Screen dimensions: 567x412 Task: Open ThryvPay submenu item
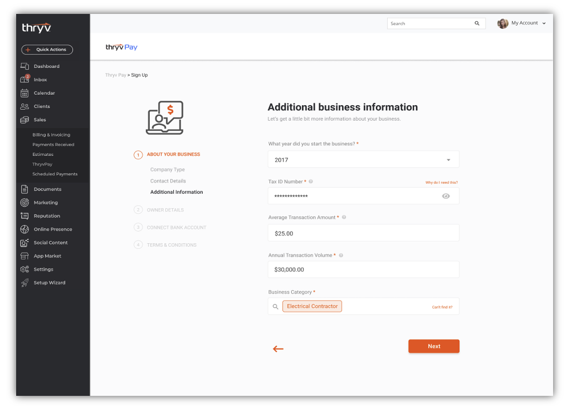pos(42,164)
